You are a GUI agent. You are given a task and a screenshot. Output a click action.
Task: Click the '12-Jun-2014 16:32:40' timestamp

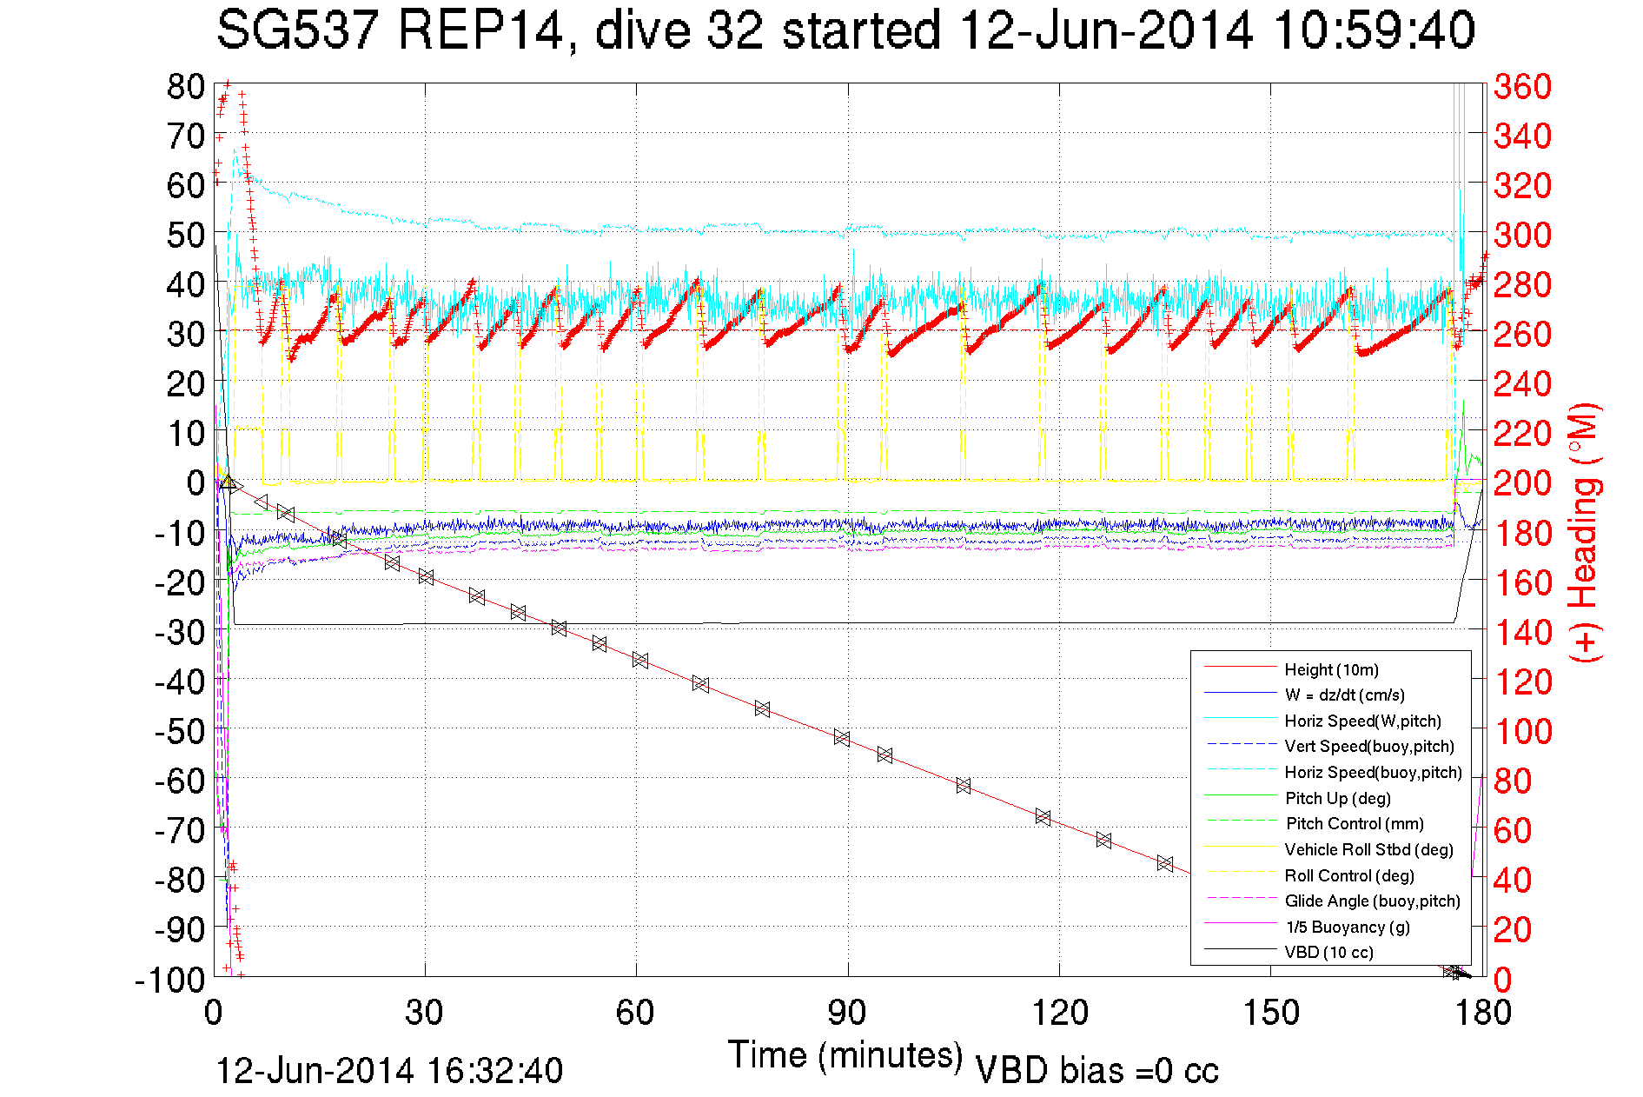click(x=389, y=1071)
